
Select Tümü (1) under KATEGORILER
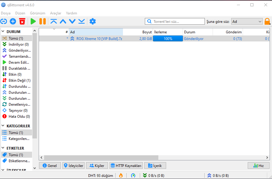[x=16, y=133]
